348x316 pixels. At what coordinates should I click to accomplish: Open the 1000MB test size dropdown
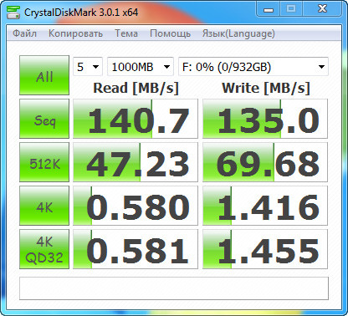(x=141, y=67)
